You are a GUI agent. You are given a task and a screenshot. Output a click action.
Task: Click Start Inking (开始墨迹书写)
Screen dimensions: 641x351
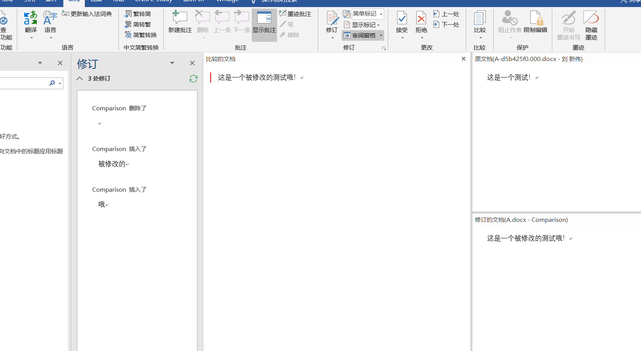(568, 25)
